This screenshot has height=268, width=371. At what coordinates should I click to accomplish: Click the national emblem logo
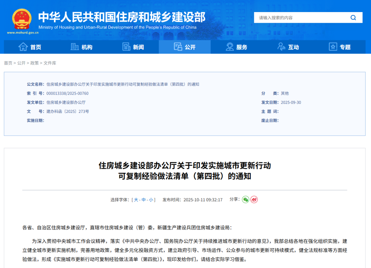point(22,19)
